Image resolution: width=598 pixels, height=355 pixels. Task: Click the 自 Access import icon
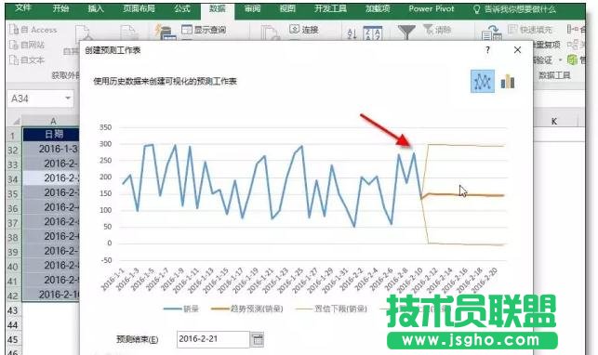(x=14, y=30)
